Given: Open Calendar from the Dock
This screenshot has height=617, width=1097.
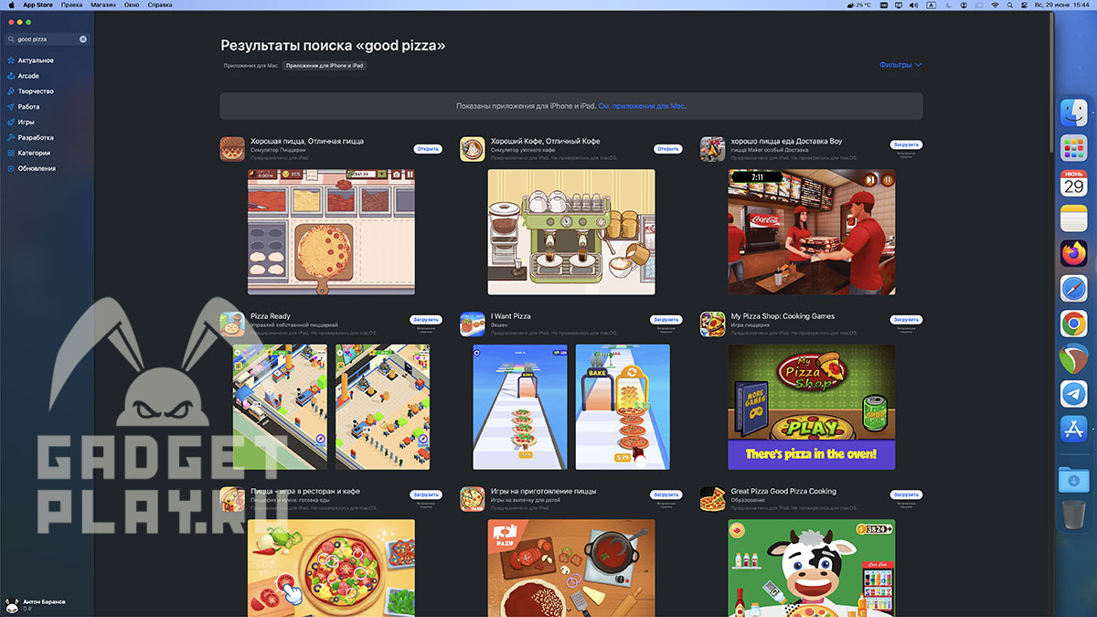Looking at the screenshot, I should point(1073,183).
